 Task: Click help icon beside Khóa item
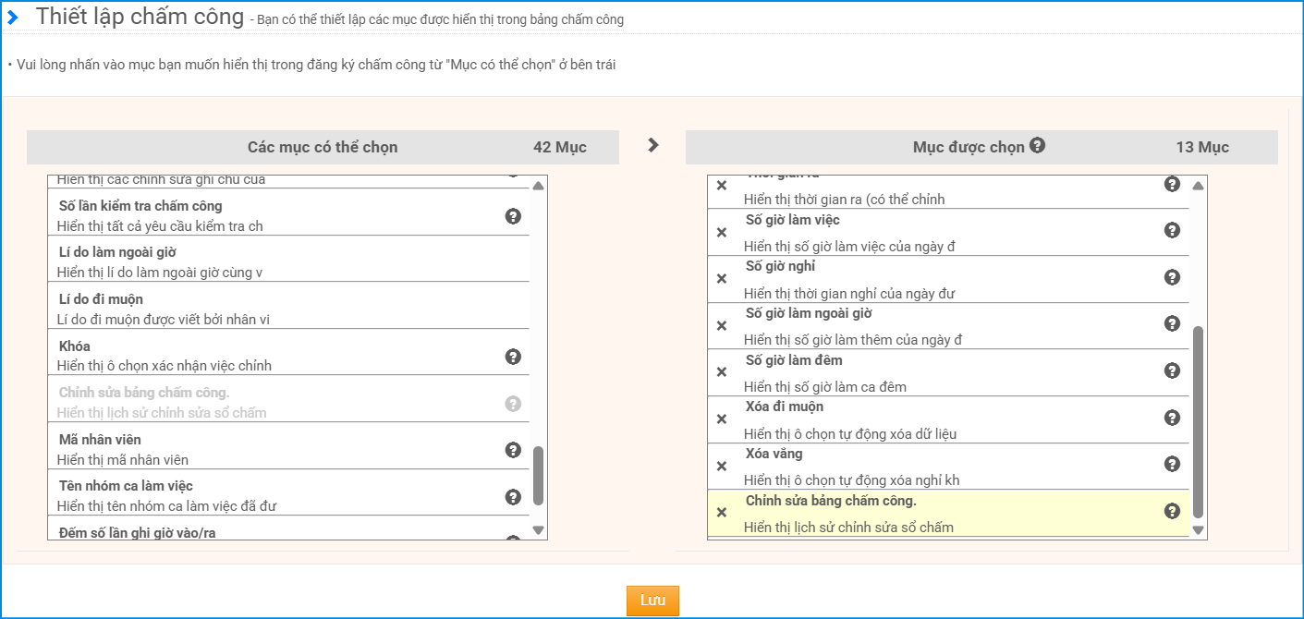click(513, 357)
